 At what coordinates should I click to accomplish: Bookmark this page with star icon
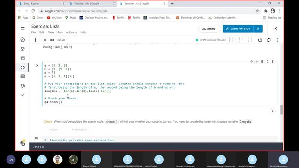[x=257, y=11]
